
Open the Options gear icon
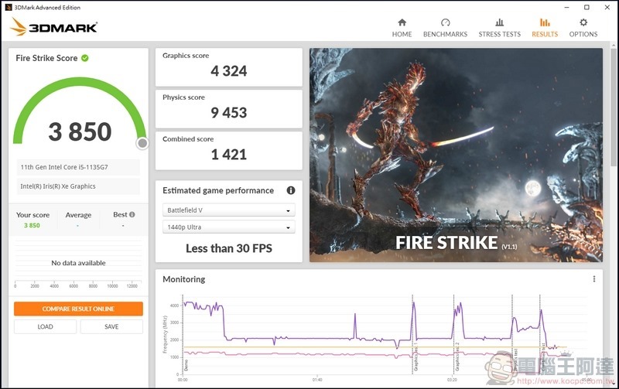point(583,23)
